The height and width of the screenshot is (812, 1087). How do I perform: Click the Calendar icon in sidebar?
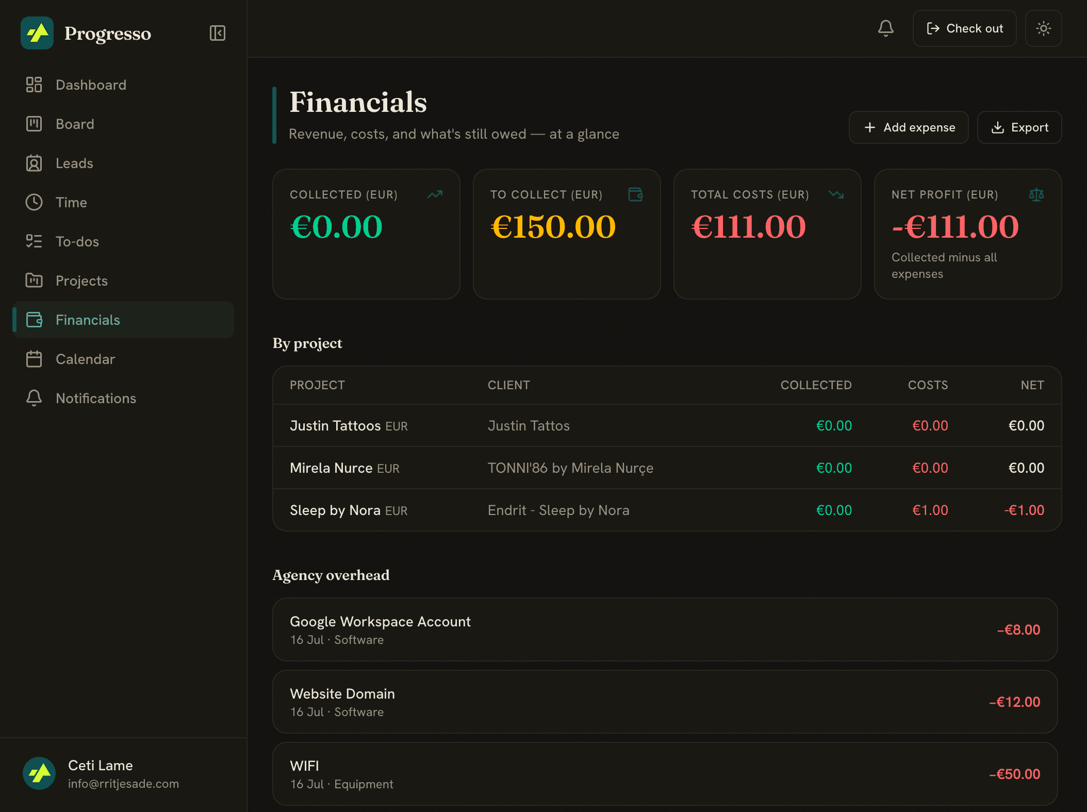[x=34, y=359]
